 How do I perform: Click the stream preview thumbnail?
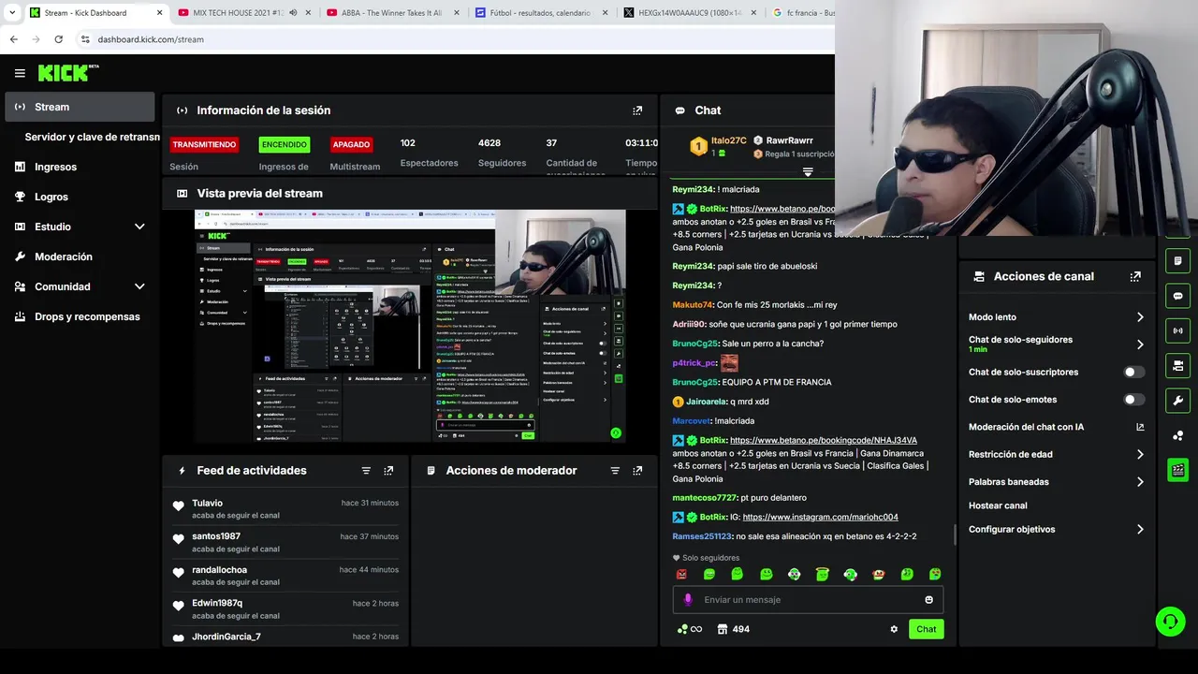click(410, 325)
